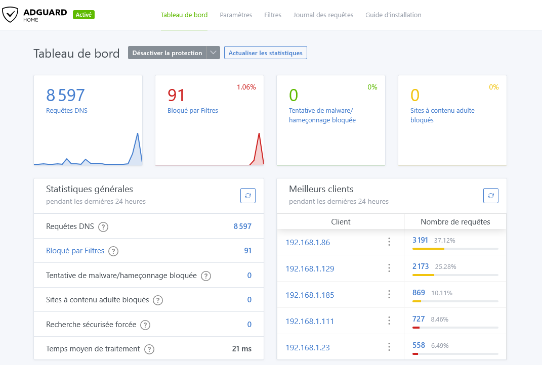Open the Requêtes DNS graph card
The width and height of the screenshot is (542, 365).
(88, 120)
